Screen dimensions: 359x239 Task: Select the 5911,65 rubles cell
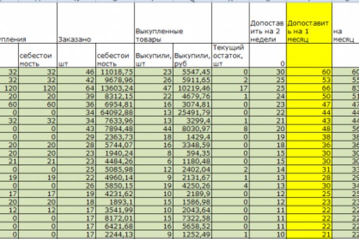[192, 80]
